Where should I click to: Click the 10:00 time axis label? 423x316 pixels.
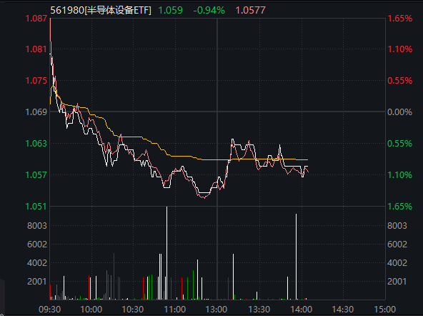click(91, 310)
